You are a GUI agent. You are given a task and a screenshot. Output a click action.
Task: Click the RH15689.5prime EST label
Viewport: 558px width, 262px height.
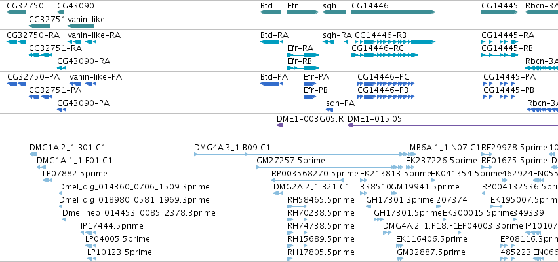[x=321, y=239]
